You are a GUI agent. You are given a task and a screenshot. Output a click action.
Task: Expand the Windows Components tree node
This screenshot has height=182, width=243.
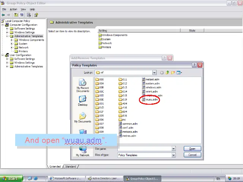pyautogui.click(x=12, y=40)
